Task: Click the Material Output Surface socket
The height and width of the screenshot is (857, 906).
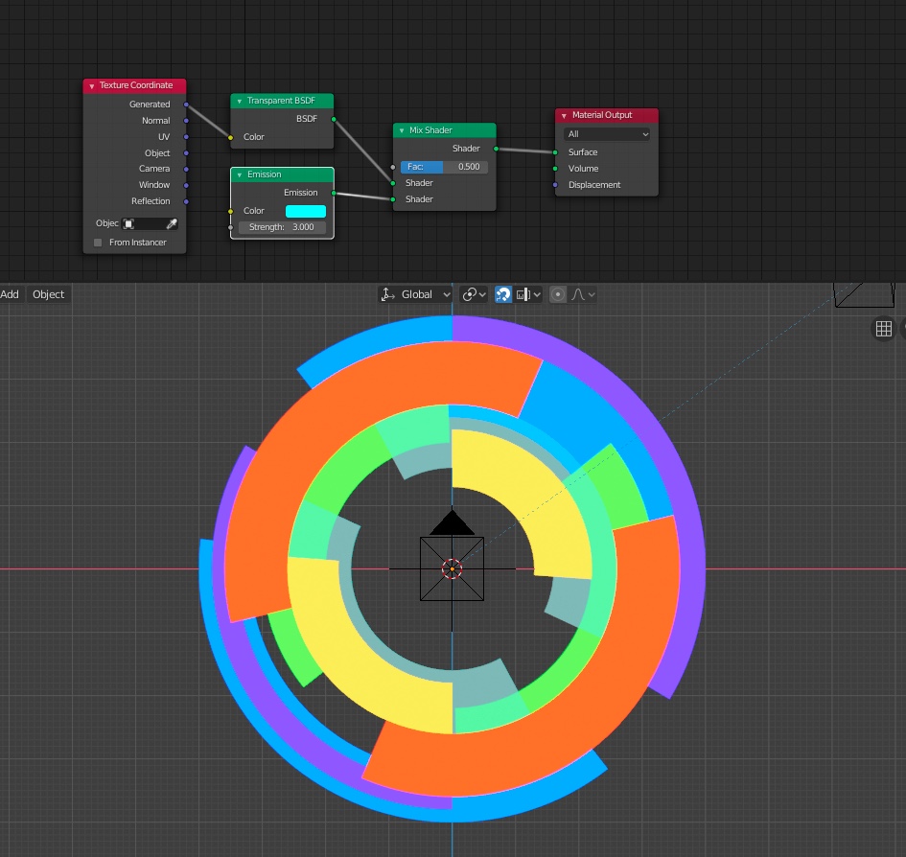Action: tap(555, 152)
